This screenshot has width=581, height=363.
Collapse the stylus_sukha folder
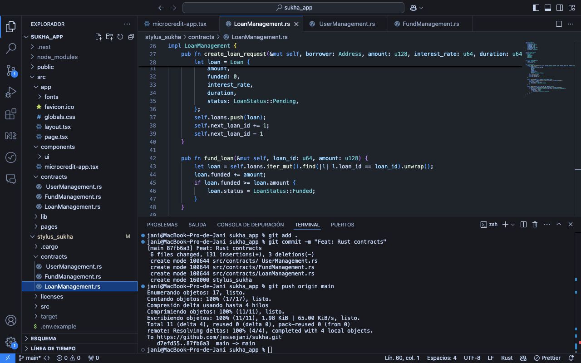click(79, 236)
